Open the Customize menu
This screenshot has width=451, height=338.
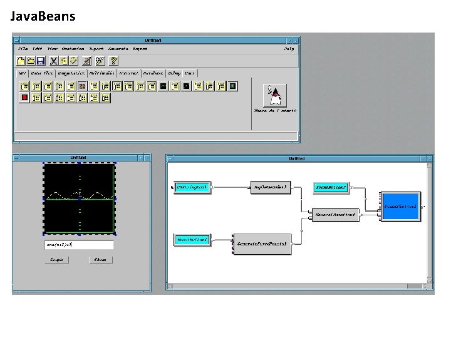click(73, 49)
